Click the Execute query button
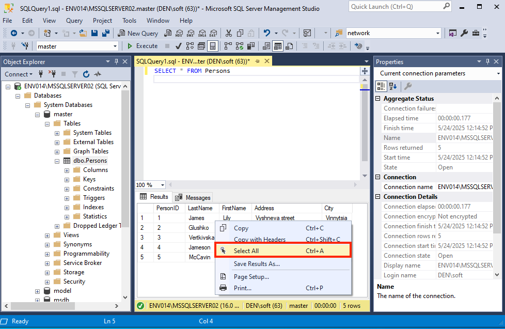Viewport: 505px width, 329px height. pos(143,46)
